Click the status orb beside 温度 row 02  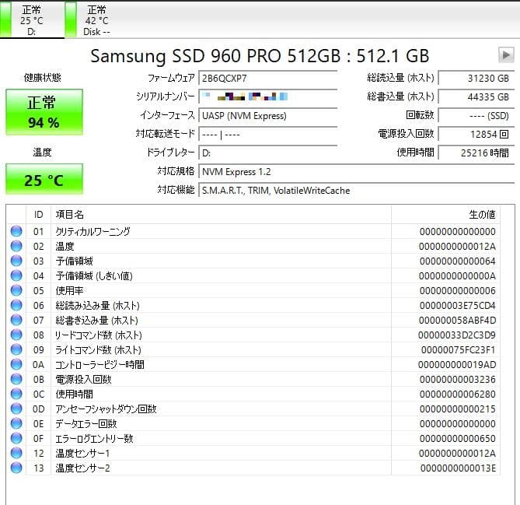tap(16, 247)
